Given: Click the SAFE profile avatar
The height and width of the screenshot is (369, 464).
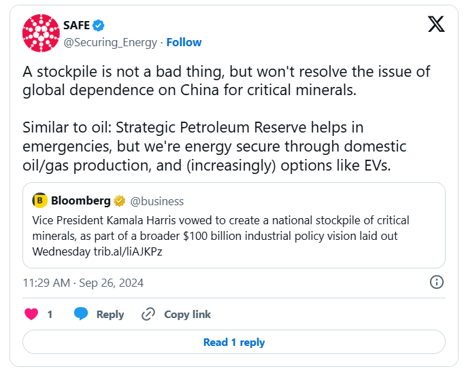Looking at the screenshot, I should [42, 33].
